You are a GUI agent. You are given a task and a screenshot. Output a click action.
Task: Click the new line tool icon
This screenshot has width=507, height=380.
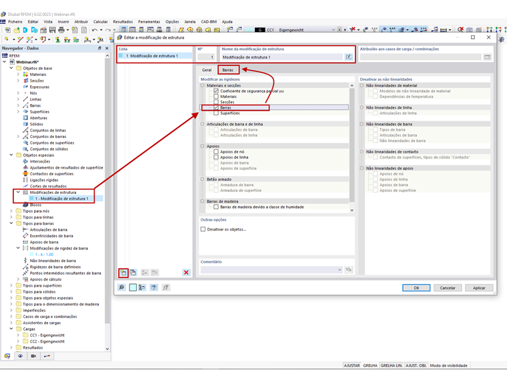click(21, 39)
